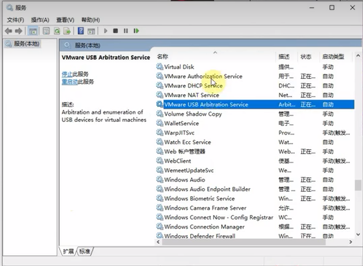This screenshot has width=363, height=266.
Task: Click the horizontal scrollbar thumb
Action: (x=244, y=242)
